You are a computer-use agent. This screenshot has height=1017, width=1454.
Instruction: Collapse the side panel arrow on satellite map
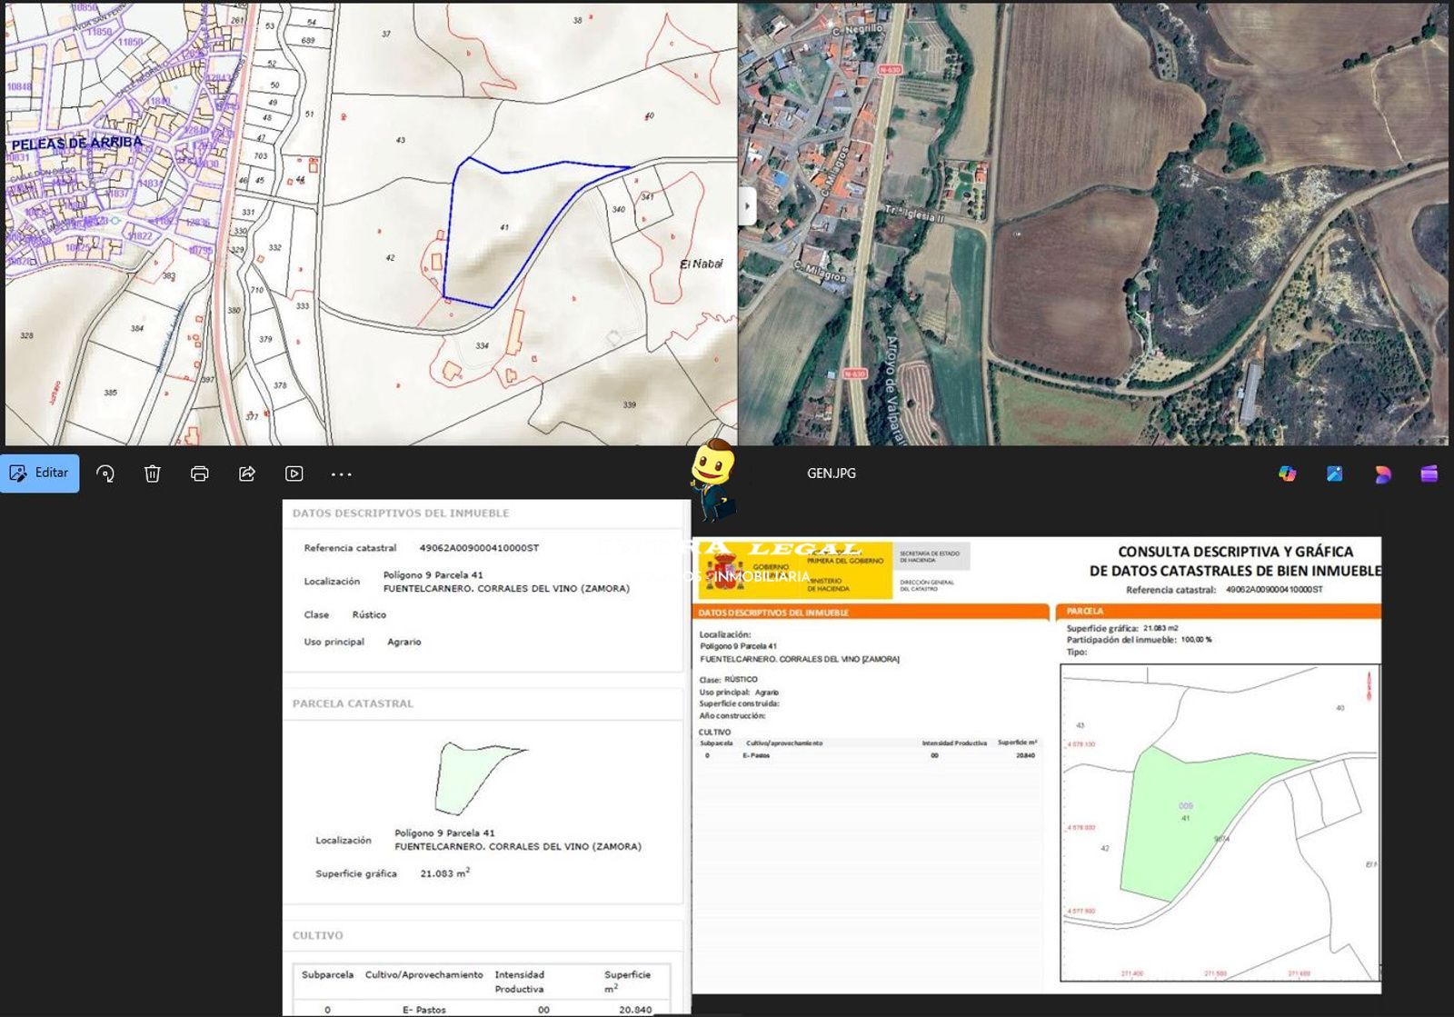pos(747,206)
